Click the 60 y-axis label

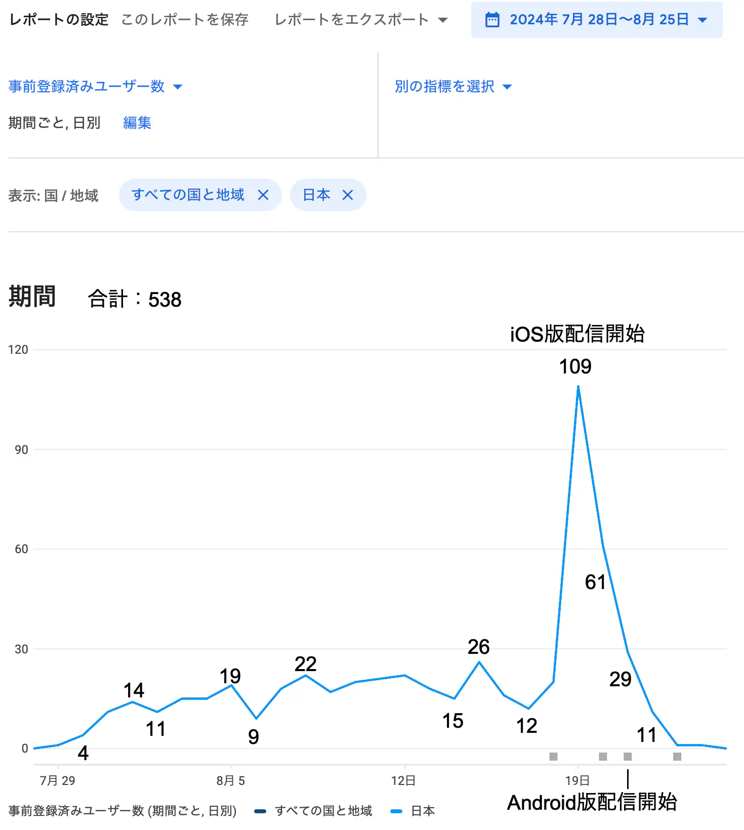point(21,549)
